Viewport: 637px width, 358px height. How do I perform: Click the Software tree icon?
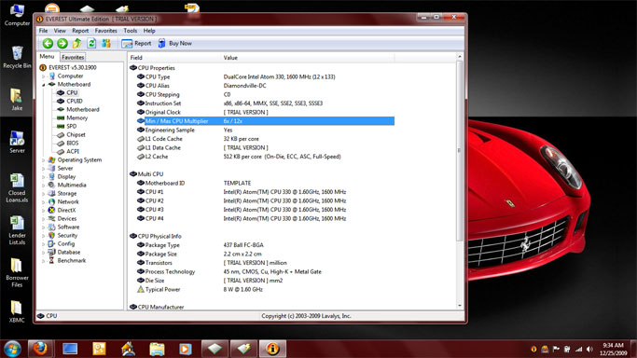coord(51,227)
